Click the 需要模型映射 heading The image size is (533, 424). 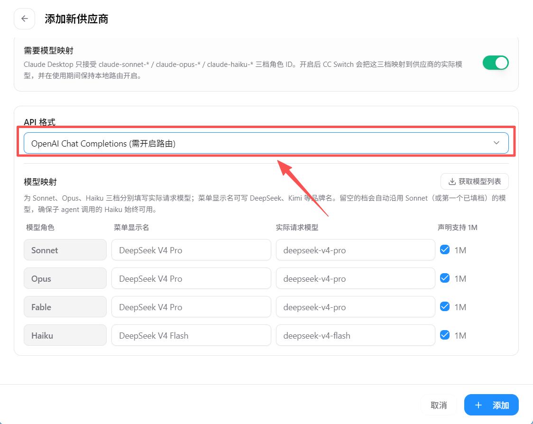click(49, 51)
